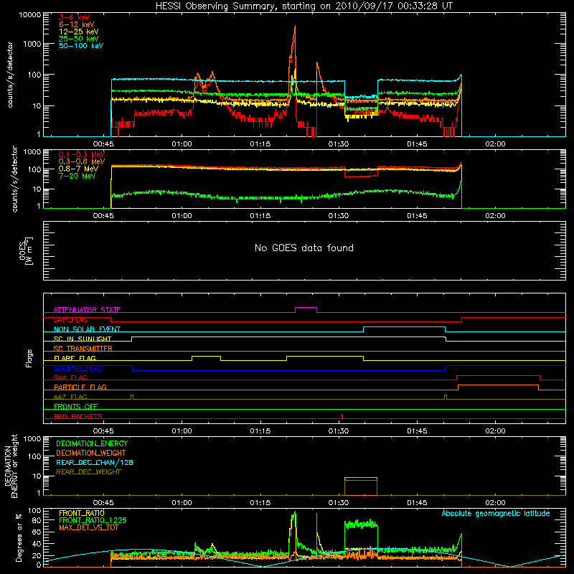Click flags panel 00:45 time tick label
Viewport: 574px width, 574px height.
point(103,431)
